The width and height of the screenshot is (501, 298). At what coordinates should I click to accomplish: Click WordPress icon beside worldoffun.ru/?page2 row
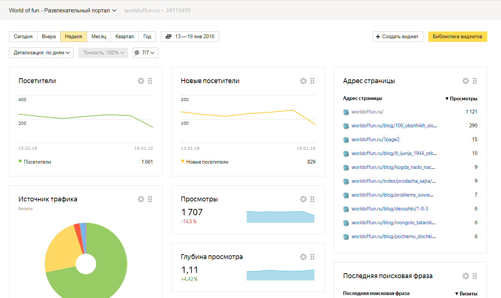pos(346,140)
